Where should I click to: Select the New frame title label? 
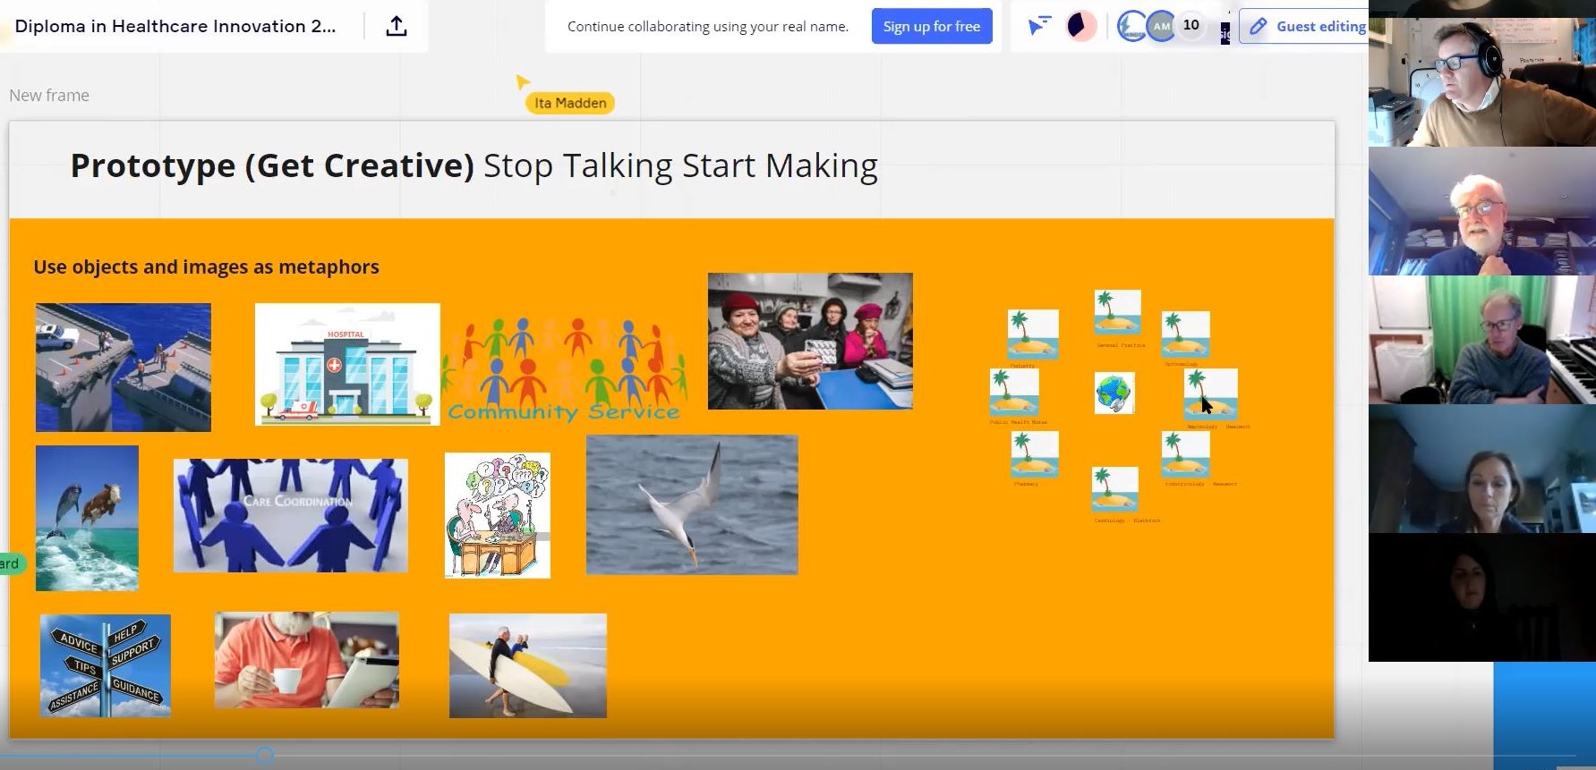[49, 96]
